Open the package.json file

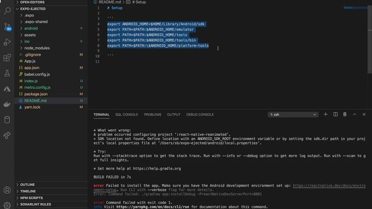pyautogui.click(x=51, y=94)
